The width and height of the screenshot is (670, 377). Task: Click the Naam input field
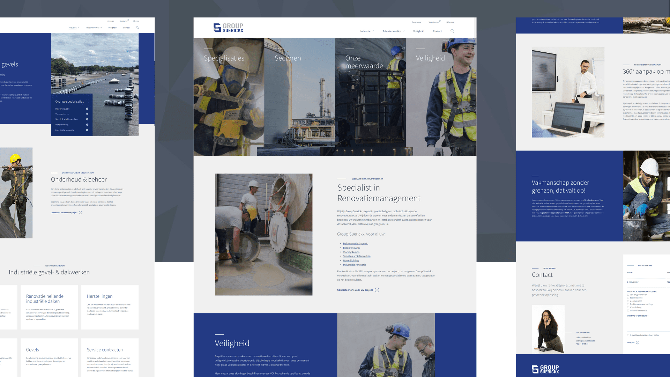[646, 275]
